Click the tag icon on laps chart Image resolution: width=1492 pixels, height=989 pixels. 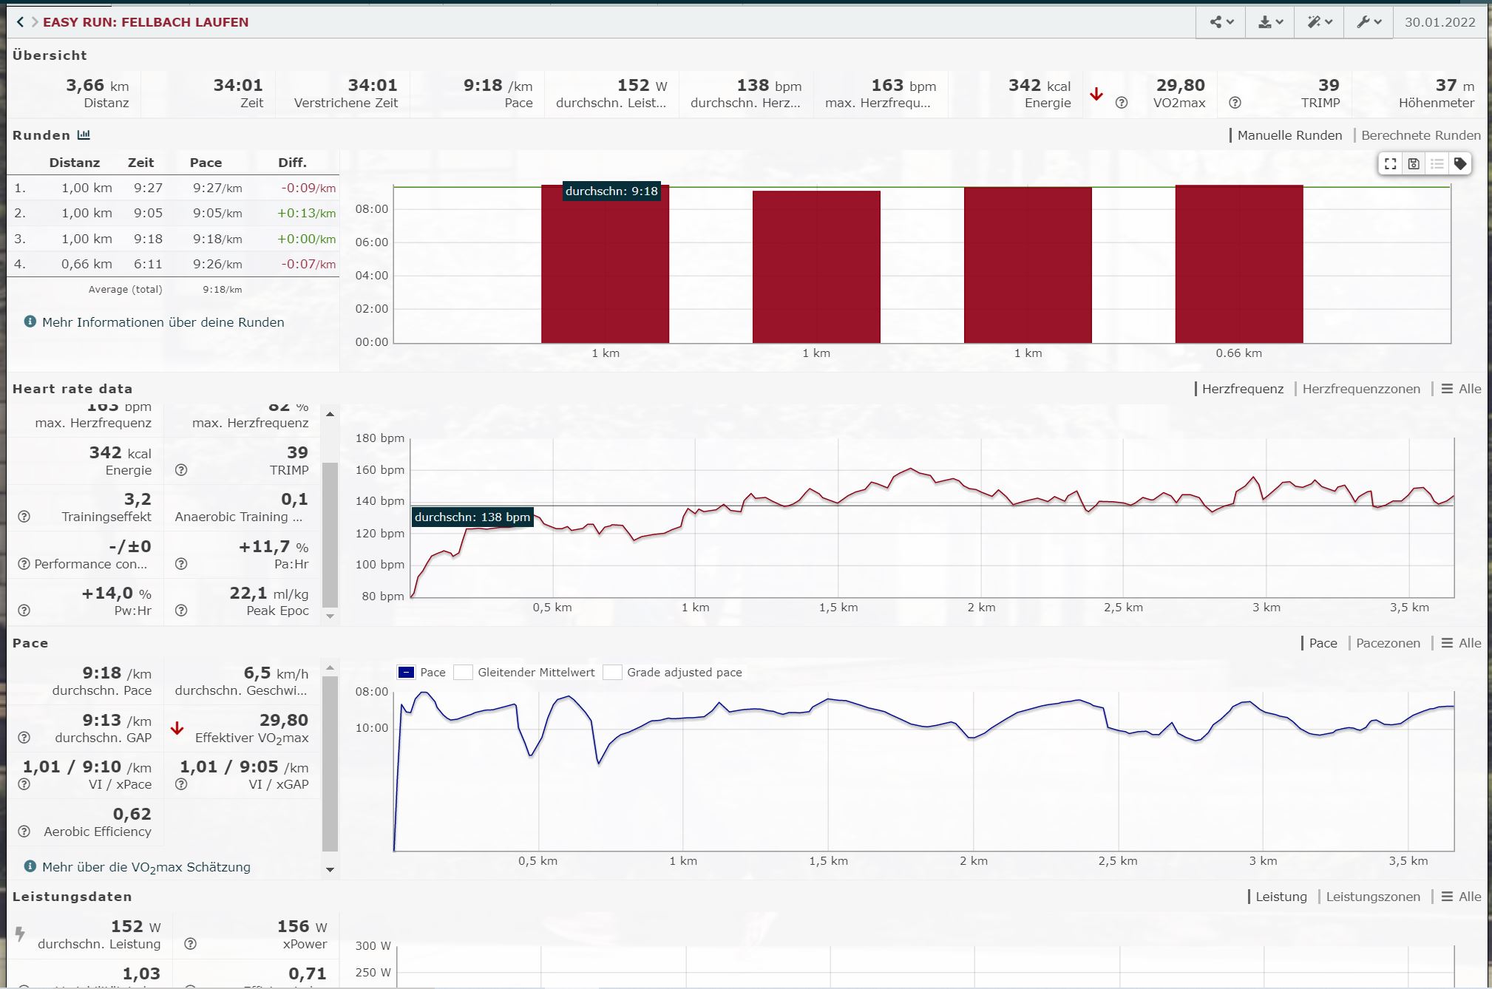[x=1460, y=164]
